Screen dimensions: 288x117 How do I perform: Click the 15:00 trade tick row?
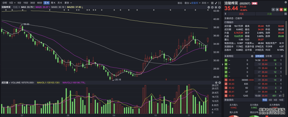(x=268, y=96)
